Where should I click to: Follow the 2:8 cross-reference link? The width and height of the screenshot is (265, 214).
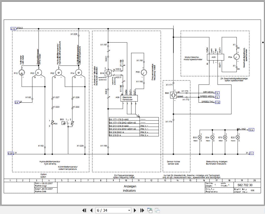(x=17, y=102)
